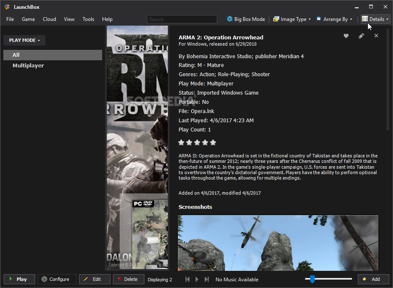Click the Bohemia Interactive Studio developer line
393x288 pixels.
click(x=241, y=57)
